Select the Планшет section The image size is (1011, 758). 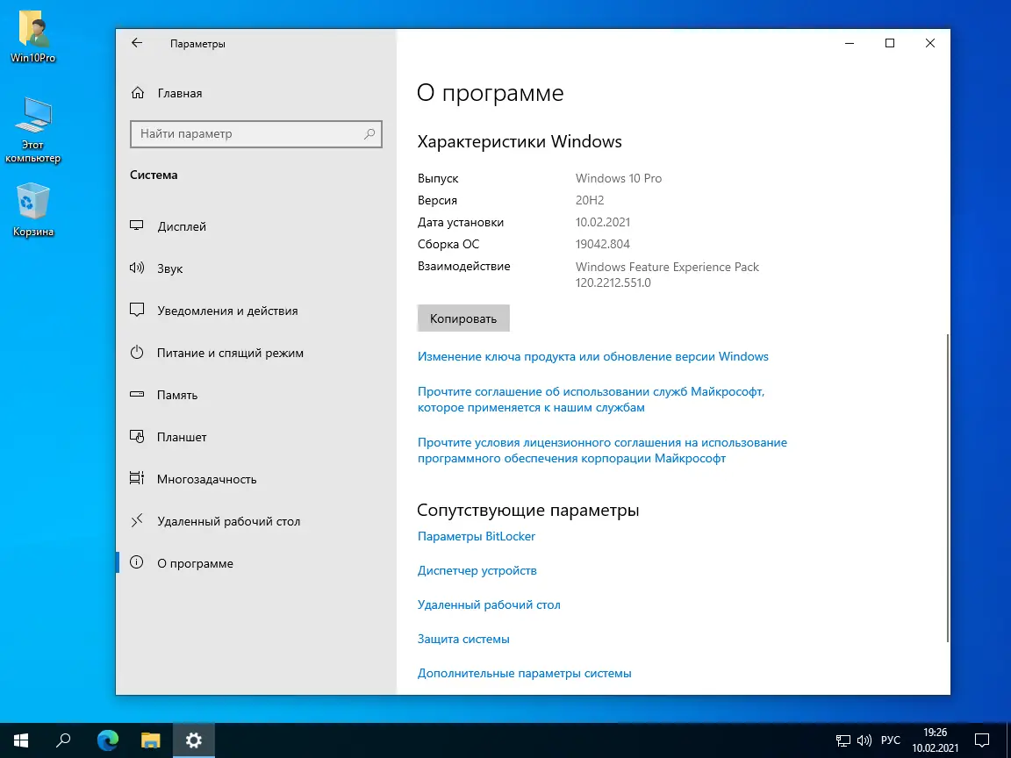click(x=137, y=437)
